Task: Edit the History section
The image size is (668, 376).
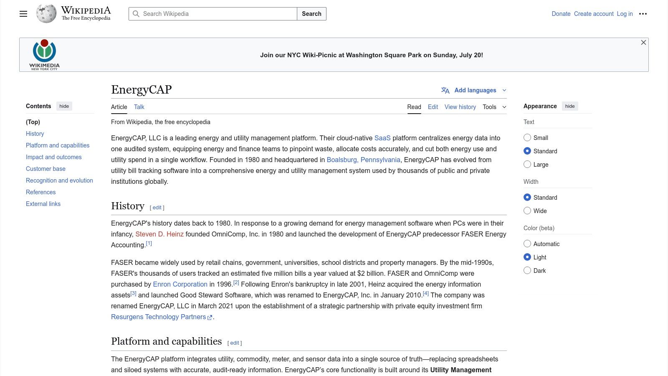Action: coord(157,208)
